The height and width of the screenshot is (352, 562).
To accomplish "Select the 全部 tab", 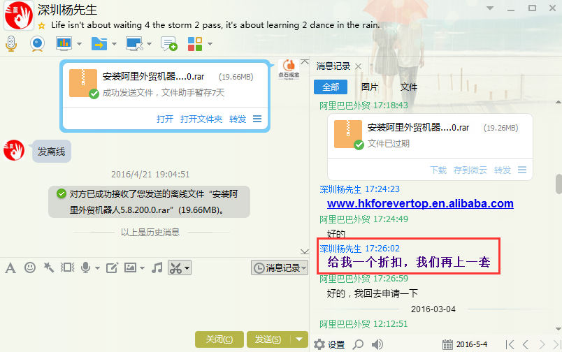I will (331, 87).
